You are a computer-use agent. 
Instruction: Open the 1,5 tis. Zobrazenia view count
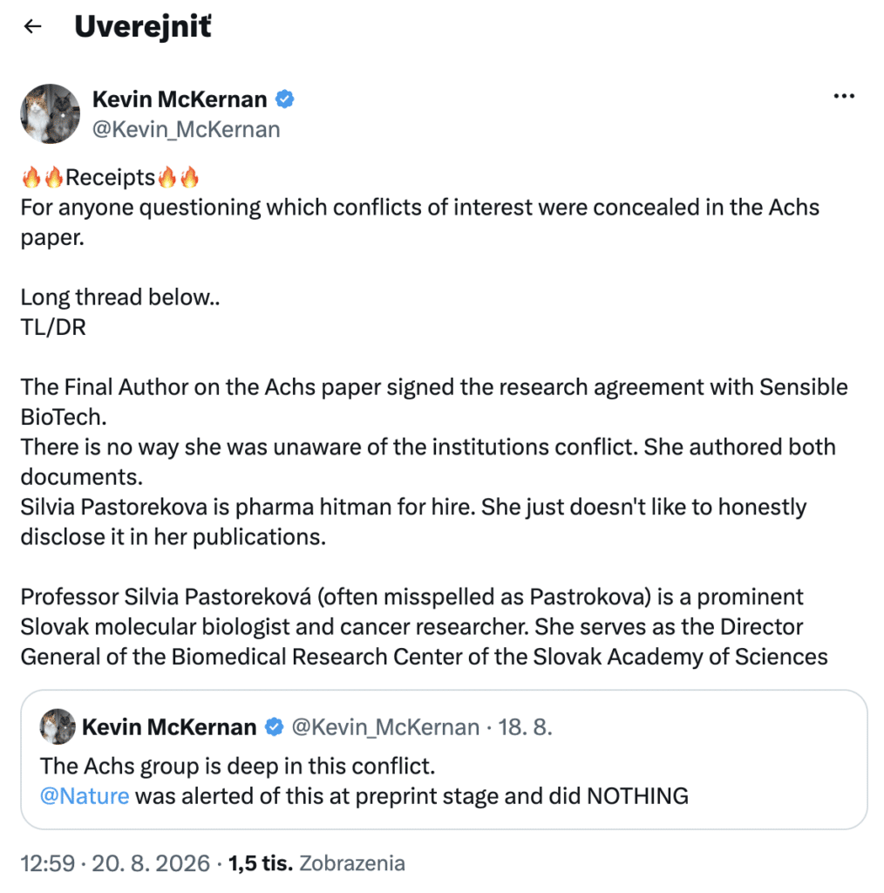click(316, 863)
